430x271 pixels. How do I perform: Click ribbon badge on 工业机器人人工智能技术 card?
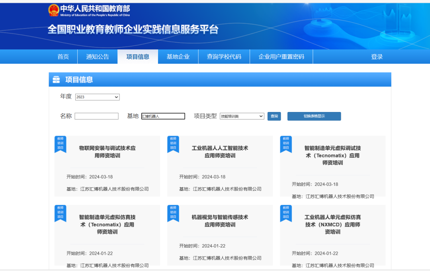[x=173, y=144]
